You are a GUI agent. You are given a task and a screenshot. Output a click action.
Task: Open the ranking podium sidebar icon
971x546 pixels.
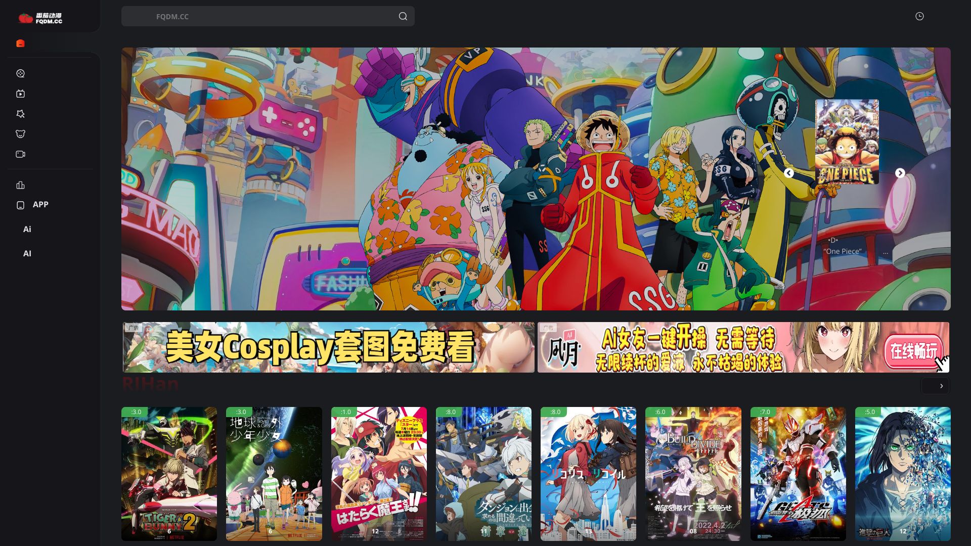[x=20, y=185]
